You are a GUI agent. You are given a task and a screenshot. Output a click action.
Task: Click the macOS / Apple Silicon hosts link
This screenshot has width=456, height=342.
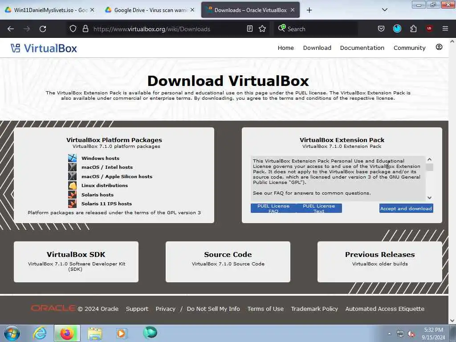click(117, 176)
